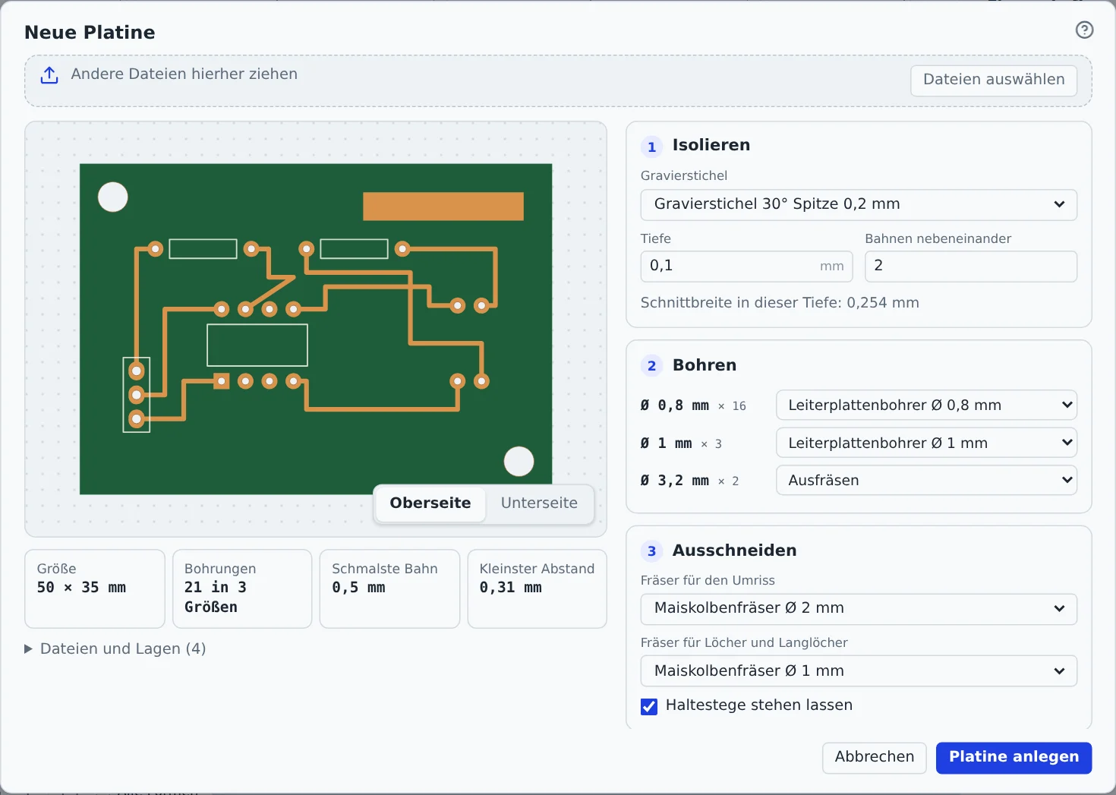Click the Ø 1 mm × 3 label
The image size is (1116, 795).
coord(681,443)
